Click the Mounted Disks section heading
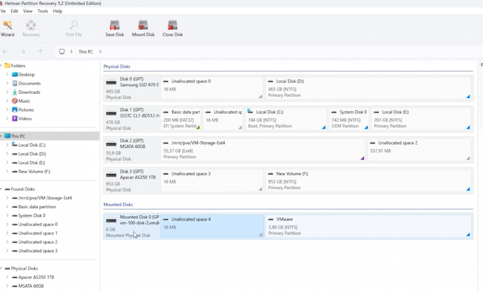Image resolution: width=483 pixels, height=292 pixels. coord(118,204)
